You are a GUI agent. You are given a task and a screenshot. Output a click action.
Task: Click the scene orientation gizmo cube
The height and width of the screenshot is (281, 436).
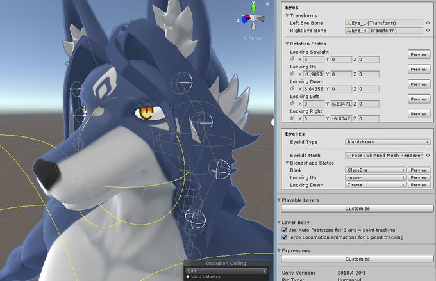coord(253,19)
